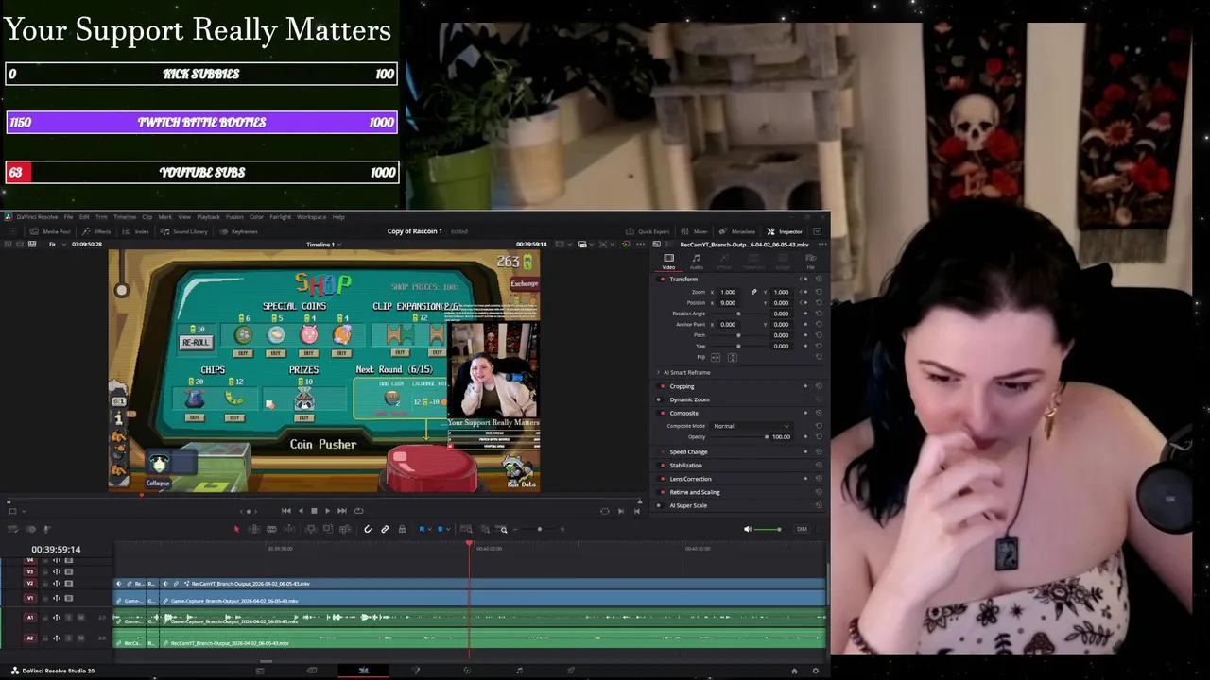
Task: Toggle the Inspector panel
Action: click(x=785, y=231)
